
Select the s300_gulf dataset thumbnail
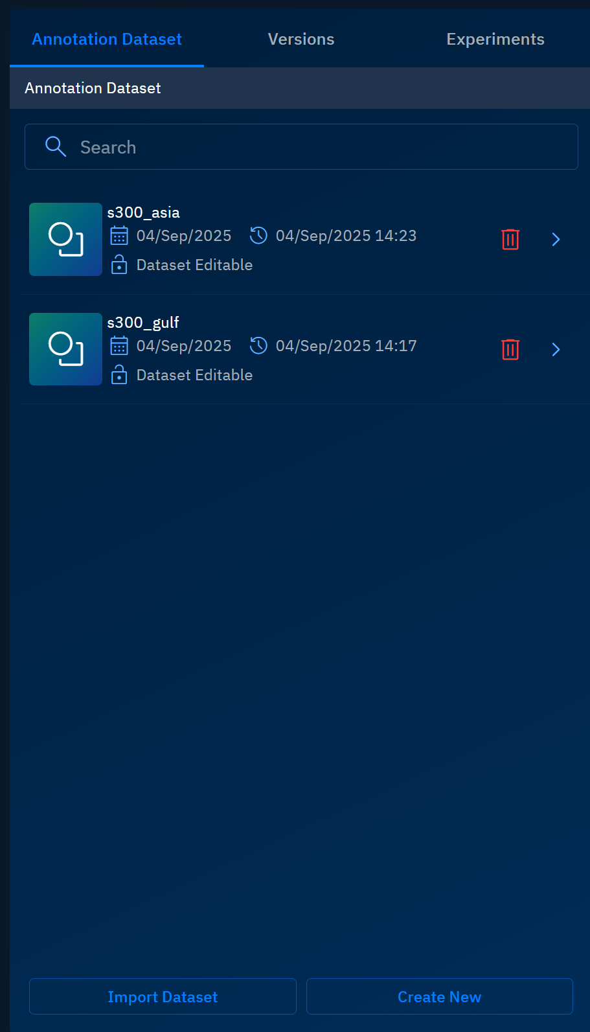tap(65, 349)
